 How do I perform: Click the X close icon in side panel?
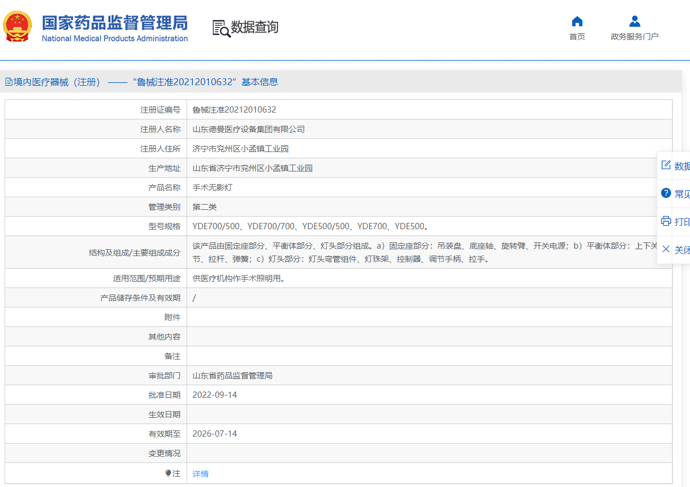[665, 249]
